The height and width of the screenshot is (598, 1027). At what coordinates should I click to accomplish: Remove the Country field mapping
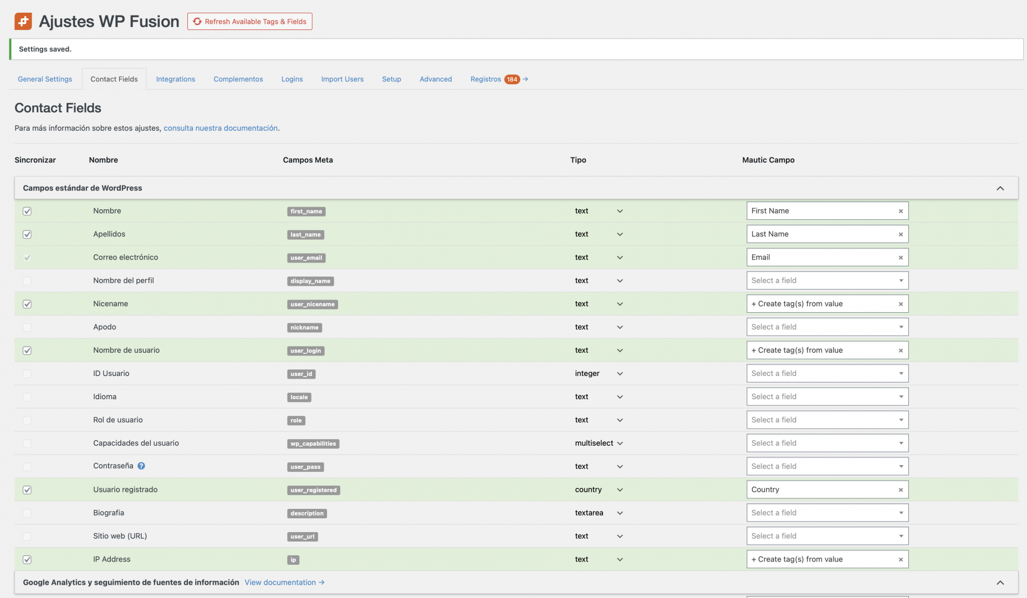coord(901,490)
